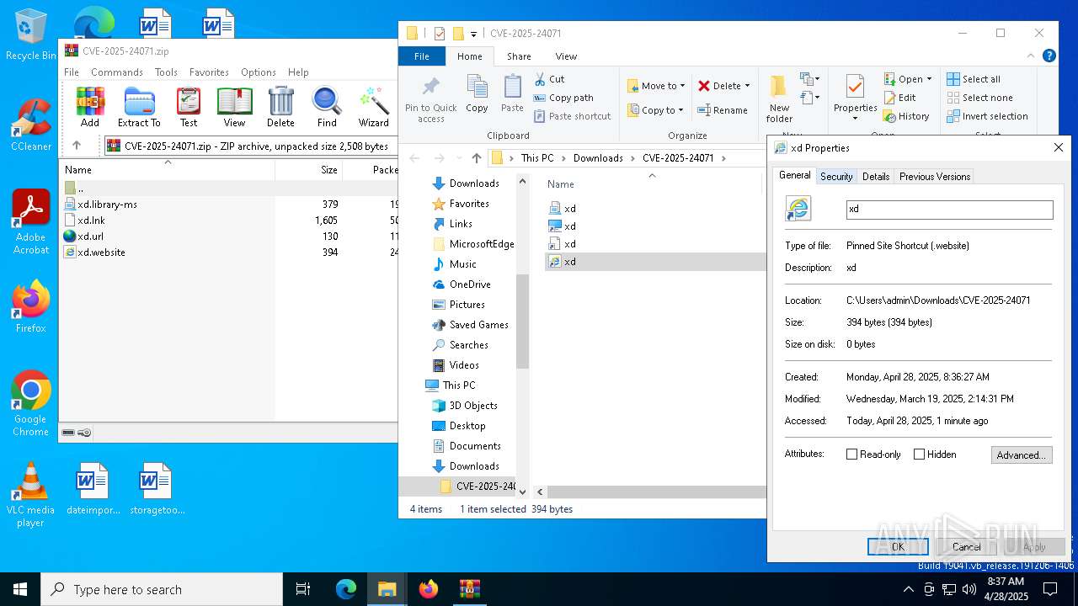The height and width of the screenshot is (606, 1078).
Task: Click the Windows Start button
Action: (x=20, y=589)
